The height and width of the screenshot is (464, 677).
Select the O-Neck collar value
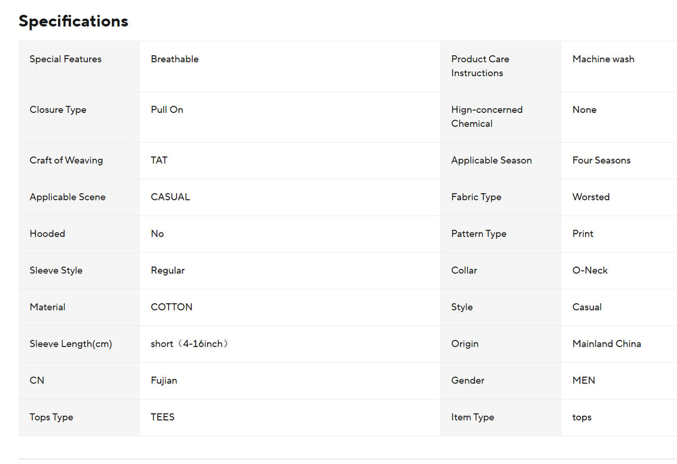click(590, 270)
